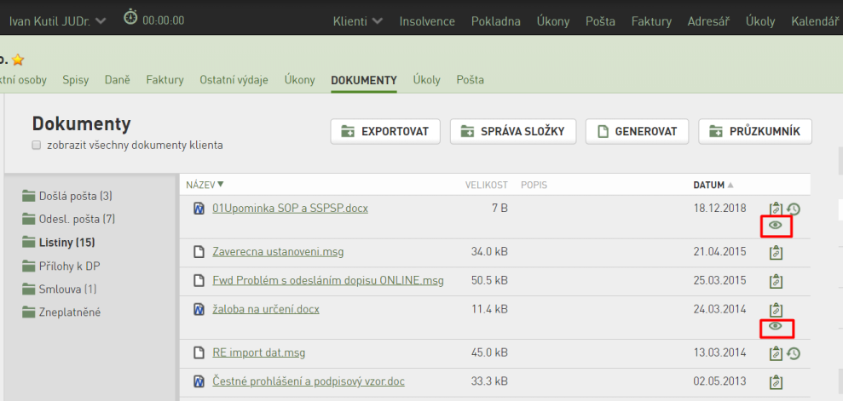Click clipboard icon for Zaverecna ustanoveni.msg
The image size is (843, 401).
click(776, 252)
